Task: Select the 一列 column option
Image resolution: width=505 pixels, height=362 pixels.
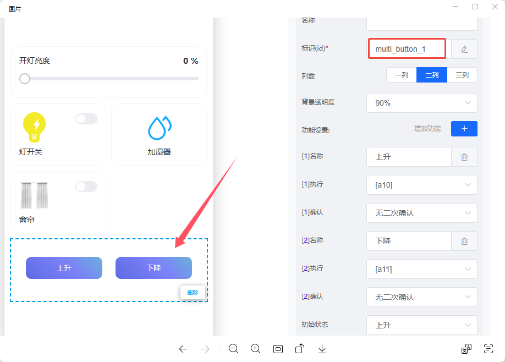Action: 401,75
